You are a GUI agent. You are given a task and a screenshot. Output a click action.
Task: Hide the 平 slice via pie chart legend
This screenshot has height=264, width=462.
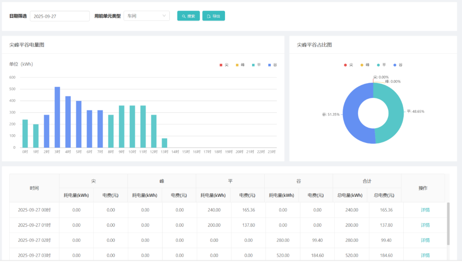point(382,65)
